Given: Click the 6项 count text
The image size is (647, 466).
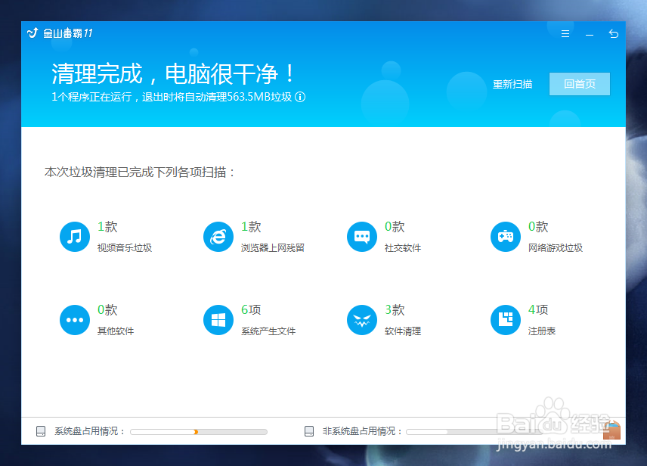Looking at the screenshot, I should coord(251,309).
